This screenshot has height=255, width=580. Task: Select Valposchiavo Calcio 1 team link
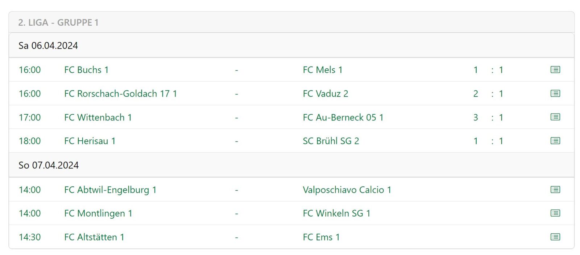[x=347, y=190]
